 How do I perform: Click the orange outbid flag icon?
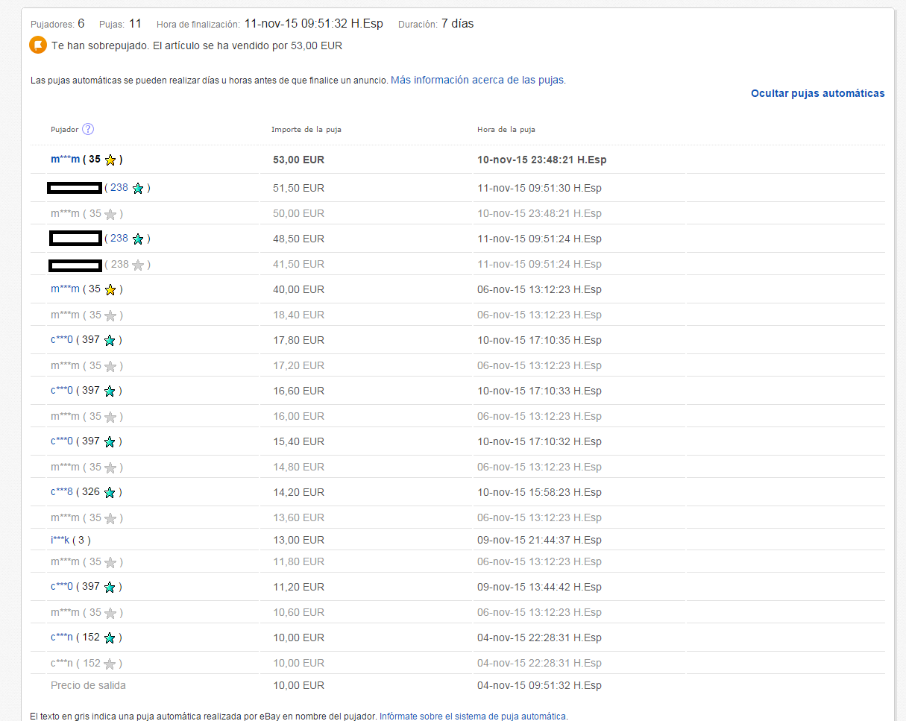[x=37, y=45]
